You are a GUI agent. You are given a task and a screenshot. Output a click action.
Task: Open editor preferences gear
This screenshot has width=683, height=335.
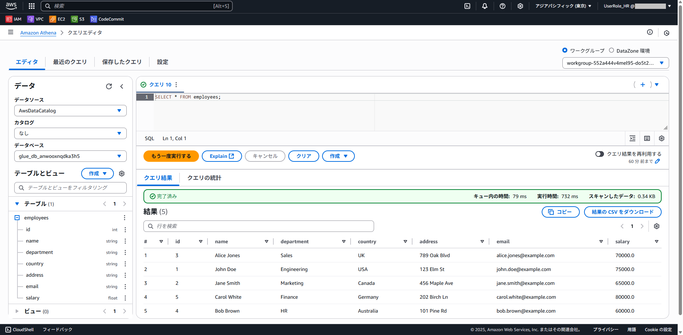point(662,138)
